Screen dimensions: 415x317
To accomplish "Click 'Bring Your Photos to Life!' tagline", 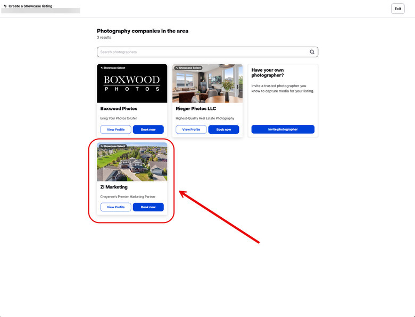I will point(118,118).
